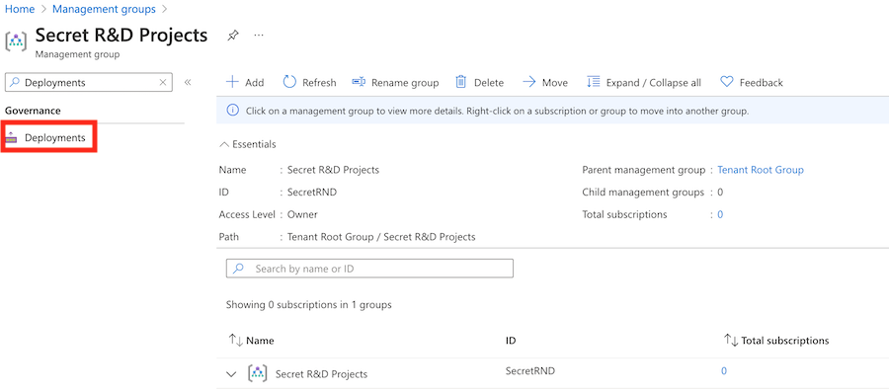This screenshot has height=392, width=889.
Task: Click the ID column header
Action: [x=511, y=341]
